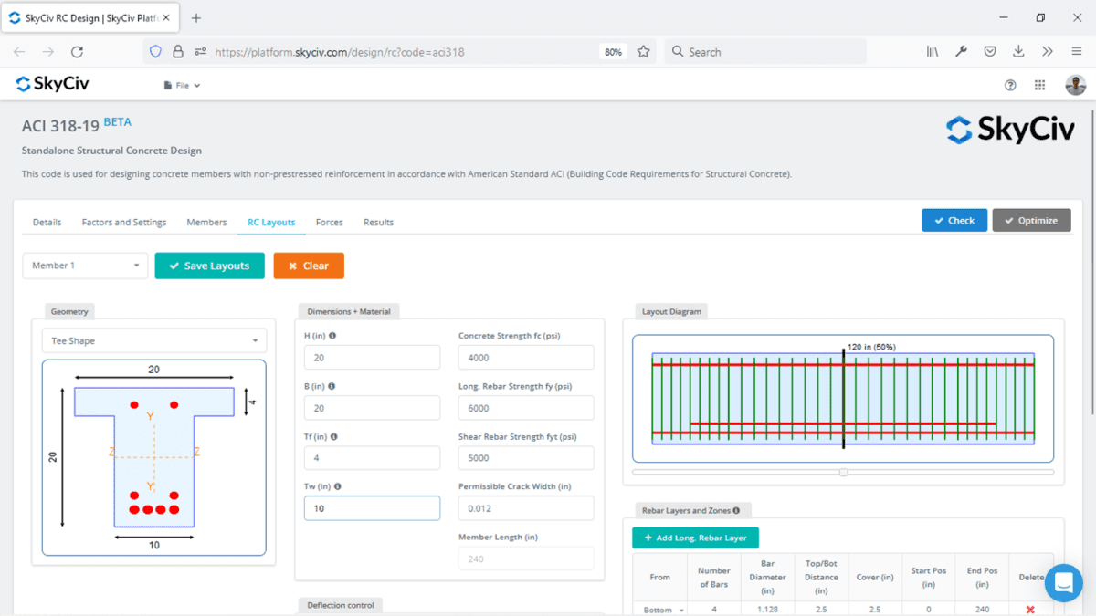
Task: Click the Add Long. Rebar Layer button
Action: 695,538
